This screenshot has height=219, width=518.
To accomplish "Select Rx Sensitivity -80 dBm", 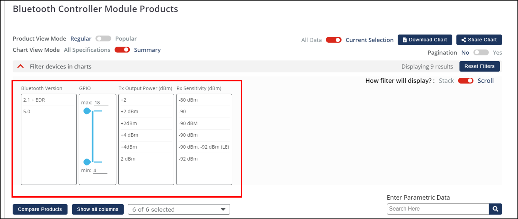I will point(204,100).
